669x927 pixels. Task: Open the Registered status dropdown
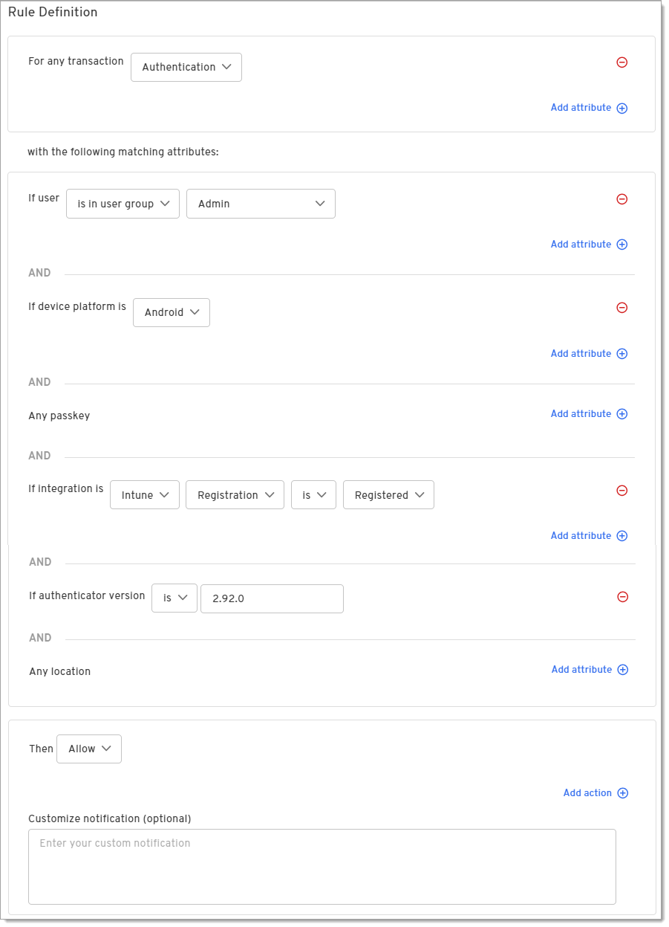pyautogui.click(x=388, y=495)
